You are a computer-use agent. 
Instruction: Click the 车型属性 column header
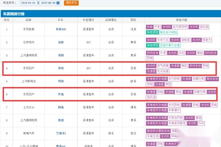[89, 20]
